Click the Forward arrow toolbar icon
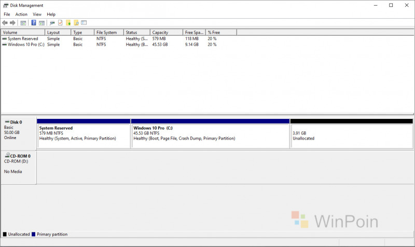The height and width of the screenshot is (247, 415). (12, 23)
